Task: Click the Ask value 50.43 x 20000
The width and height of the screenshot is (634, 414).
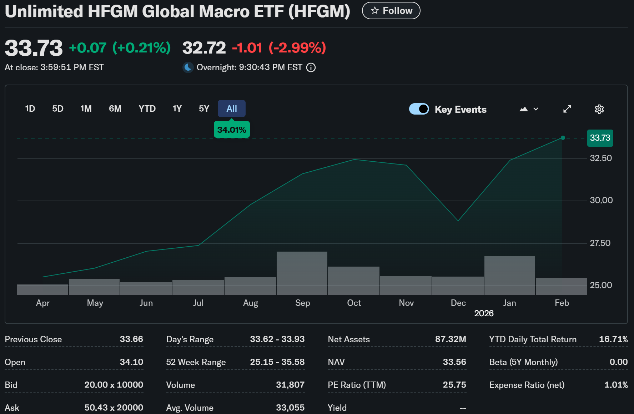Action: [114, 408]
